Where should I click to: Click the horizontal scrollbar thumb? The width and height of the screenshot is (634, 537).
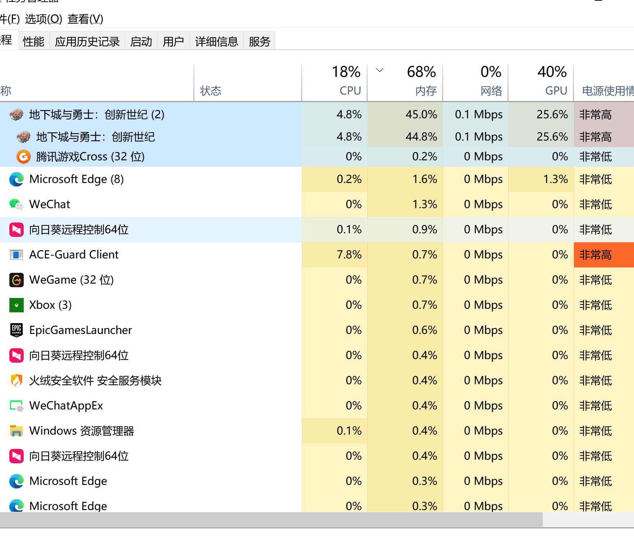point(271,520)
